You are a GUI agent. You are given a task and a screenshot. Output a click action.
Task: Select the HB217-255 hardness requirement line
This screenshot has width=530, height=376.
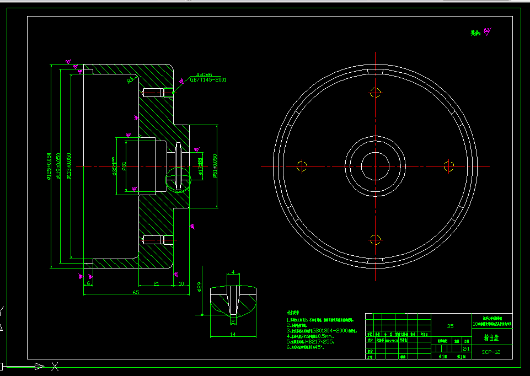310,341
